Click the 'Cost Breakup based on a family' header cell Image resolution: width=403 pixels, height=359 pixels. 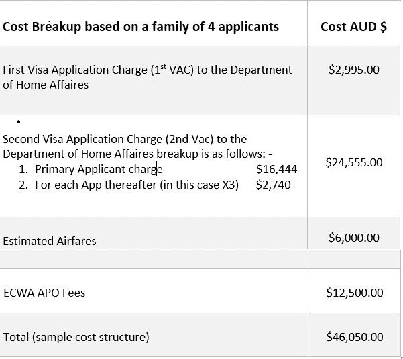coord(141,28)
